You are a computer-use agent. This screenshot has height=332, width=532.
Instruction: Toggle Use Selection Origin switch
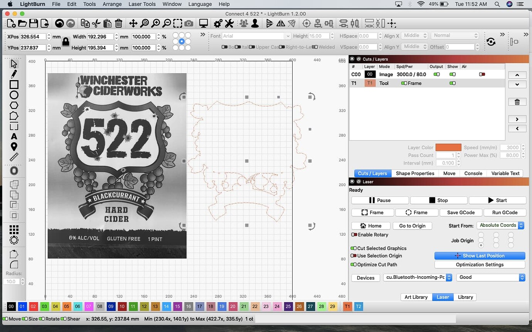click(x=353, y=256)
